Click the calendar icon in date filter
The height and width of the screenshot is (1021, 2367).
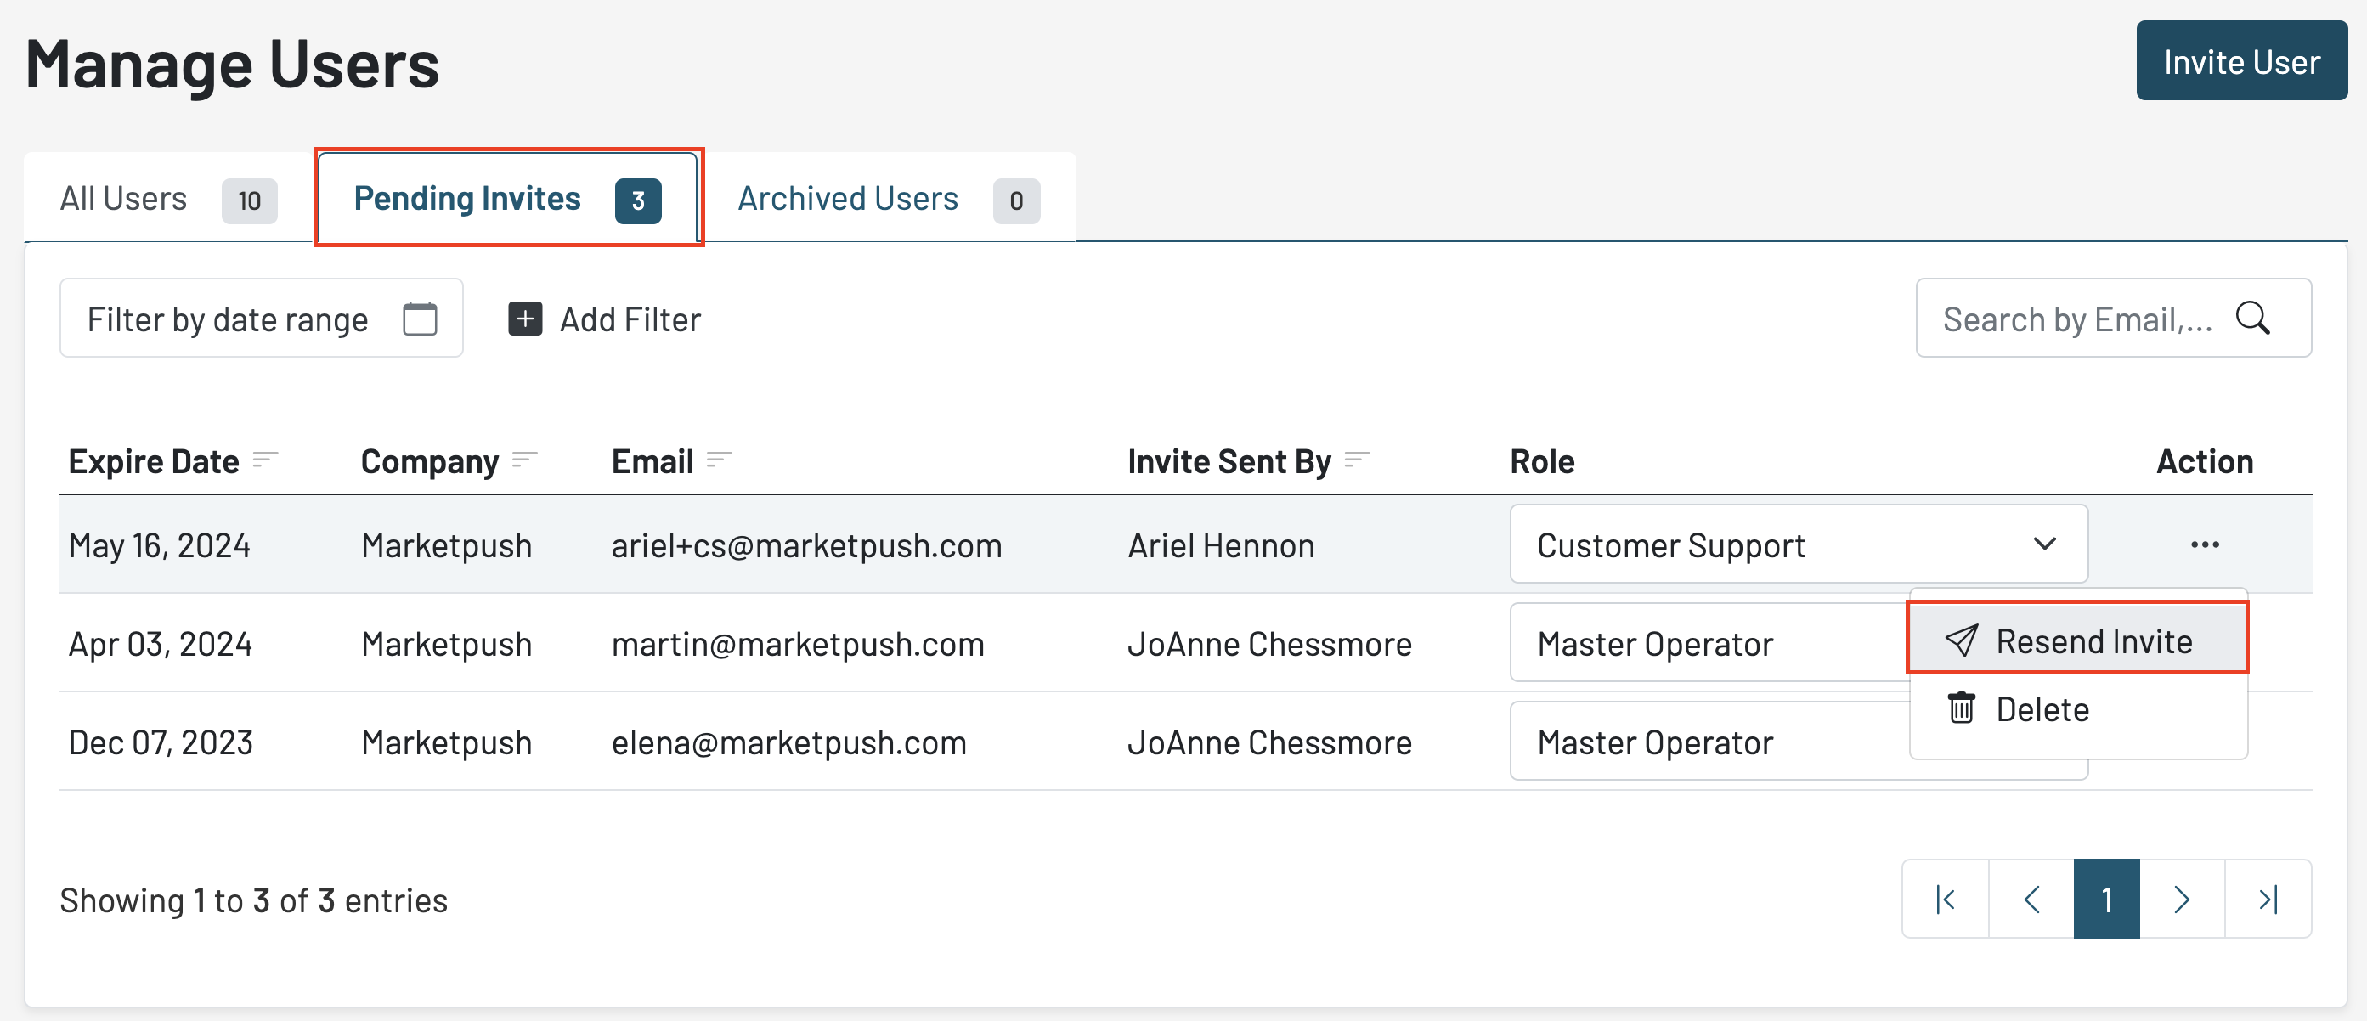pos(420,319)
